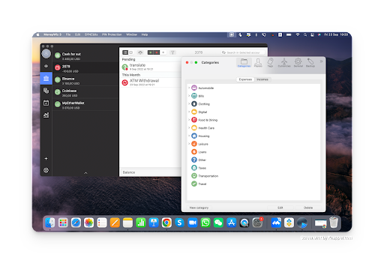Screen dimensions: 384x272
Task: Expand the Housing category
Action: [x=189, y=136]
